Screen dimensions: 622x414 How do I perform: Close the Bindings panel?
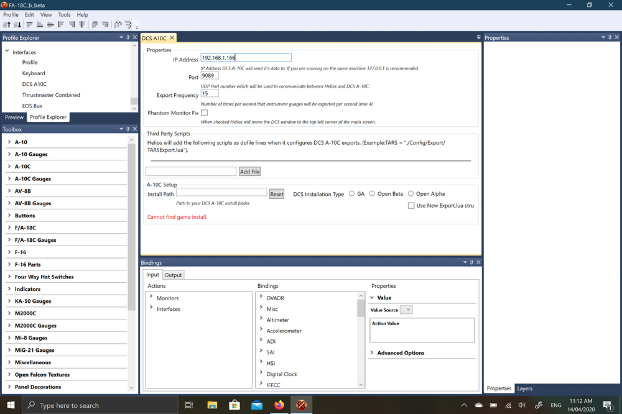[x=478, y=262]
